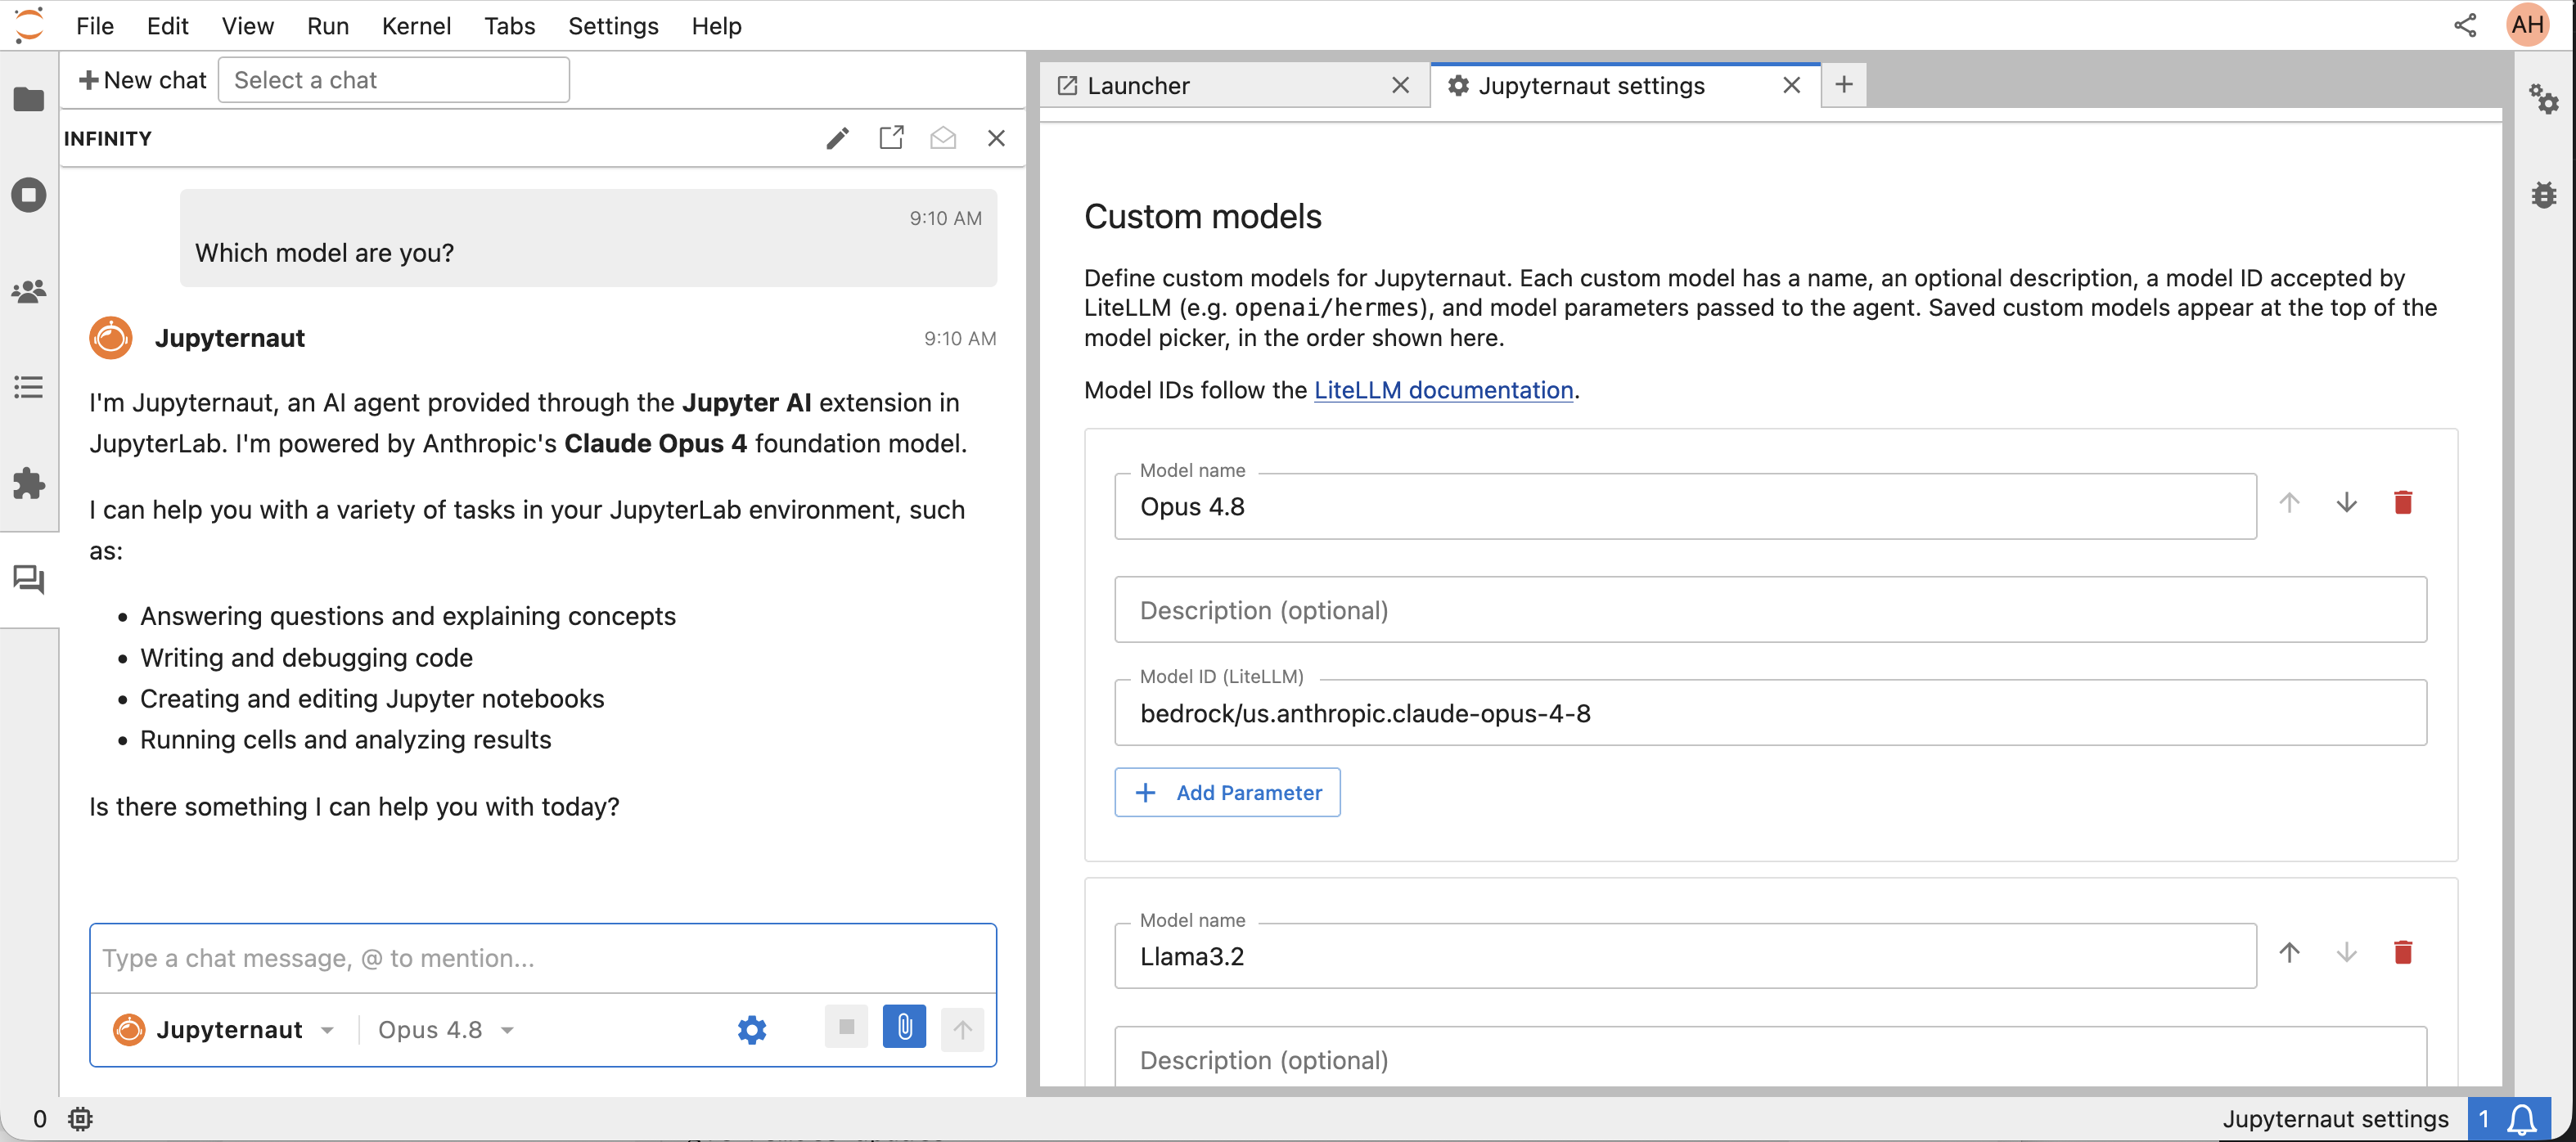Close the Launcher tab
Screen dimensions: 2576x1142
(x=1400, y=86)
